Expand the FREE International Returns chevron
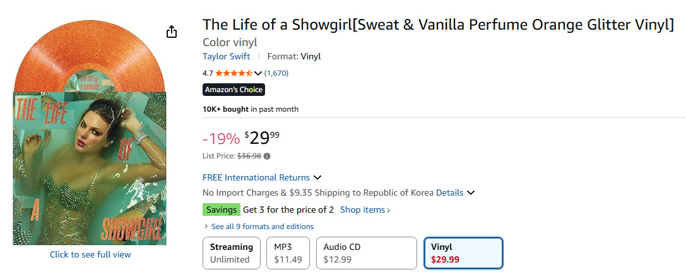This screenshot has height=272, width=686. point(317,177)
